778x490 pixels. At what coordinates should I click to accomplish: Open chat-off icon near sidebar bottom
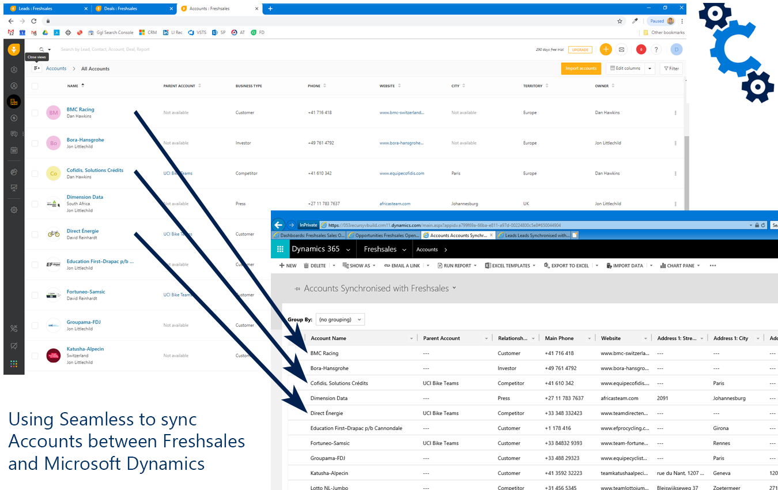[14, 346]
